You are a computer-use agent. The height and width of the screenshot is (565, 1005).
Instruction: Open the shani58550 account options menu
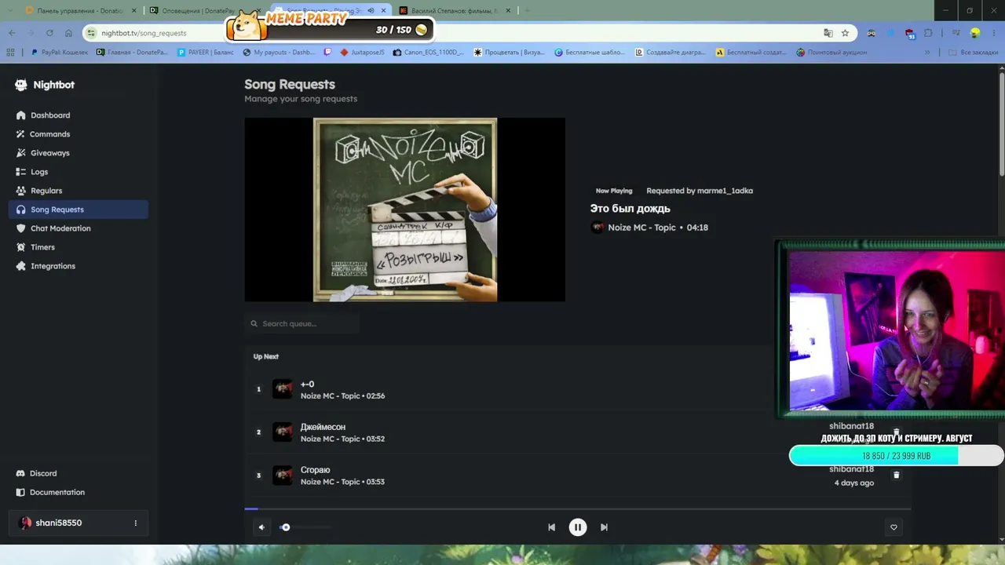(x=135, y=523)
